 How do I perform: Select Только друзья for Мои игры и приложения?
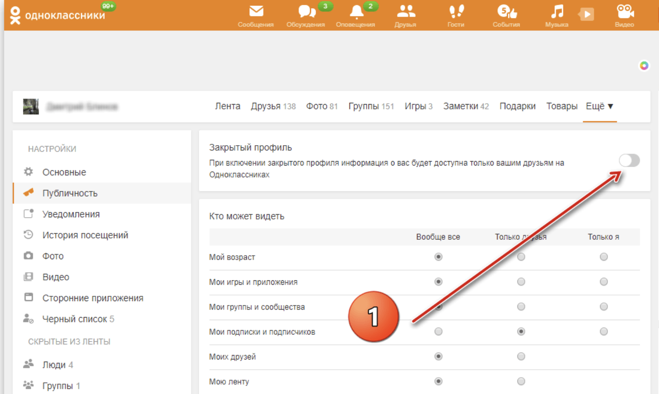[x=521, y=282]
